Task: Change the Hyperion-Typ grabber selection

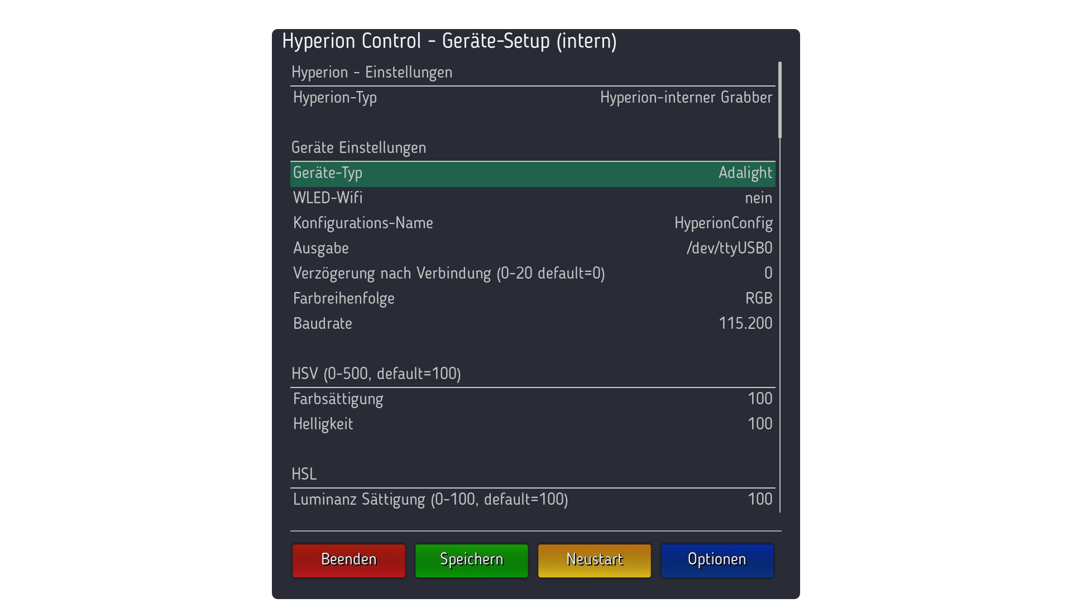Action: tap(533, 98)
